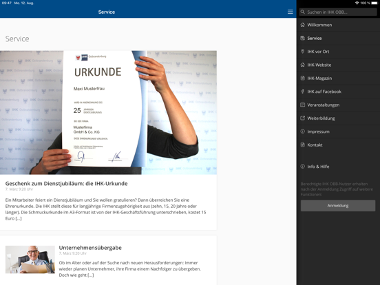Click the Facebook icon in sidebar

[302, 92]
